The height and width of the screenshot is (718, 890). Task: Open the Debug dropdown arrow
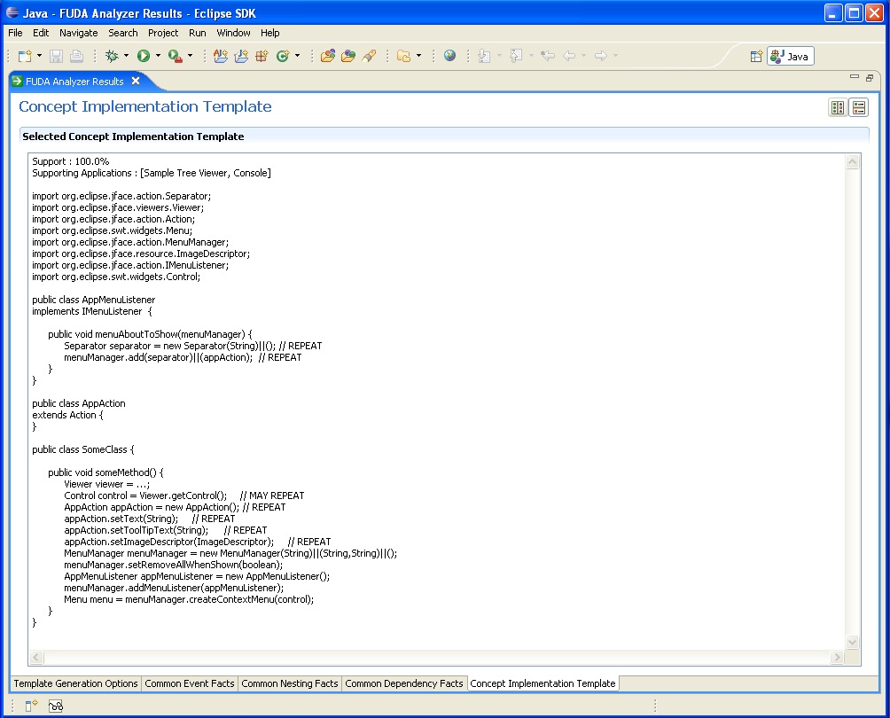point(126,56)
